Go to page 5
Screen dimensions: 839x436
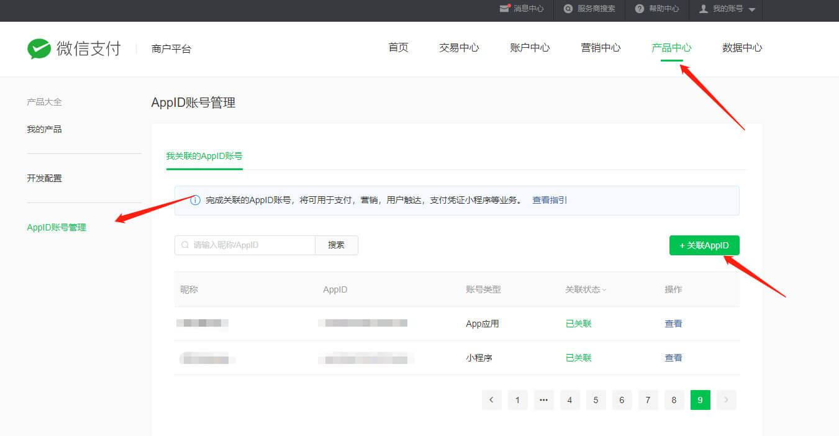(x=596, y=400)
